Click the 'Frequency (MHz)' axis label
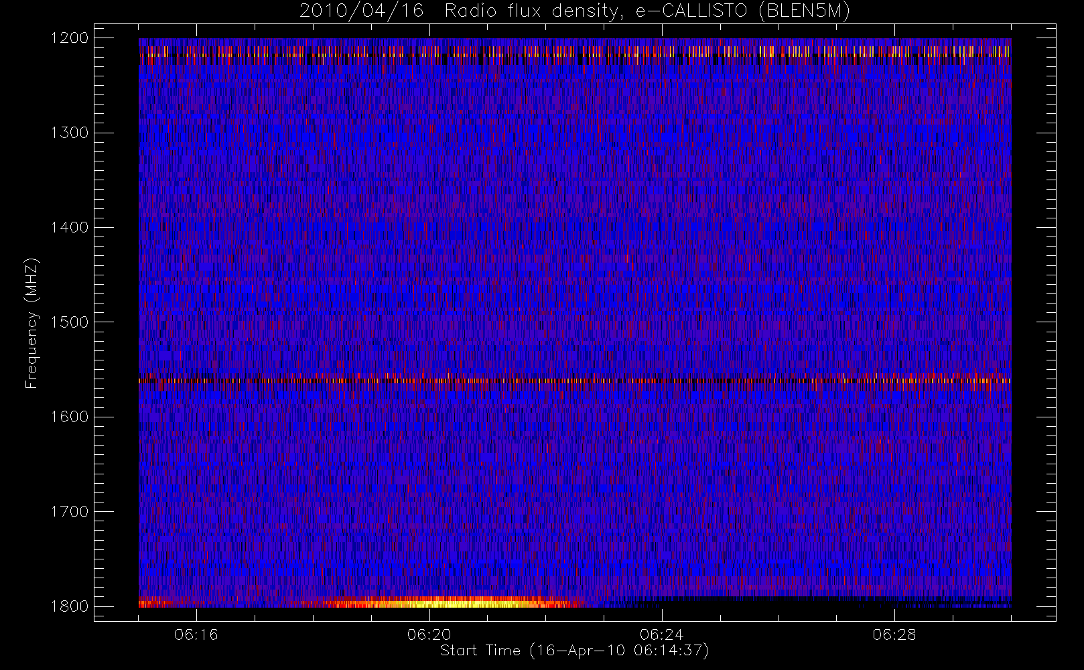1084x670 pixels. pyautogui.click(x=31, y=323)
